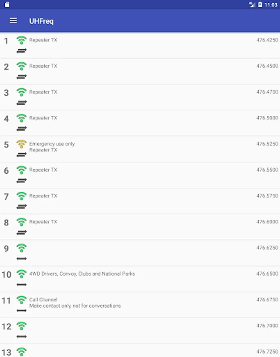Open the hamburger navigation menu
This screenshot has width=280, height=357.
point(13,21)
